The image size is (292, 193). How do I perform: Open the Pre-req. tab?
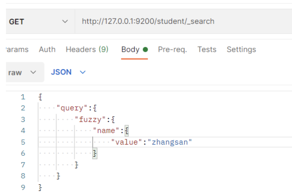[172, 50]
